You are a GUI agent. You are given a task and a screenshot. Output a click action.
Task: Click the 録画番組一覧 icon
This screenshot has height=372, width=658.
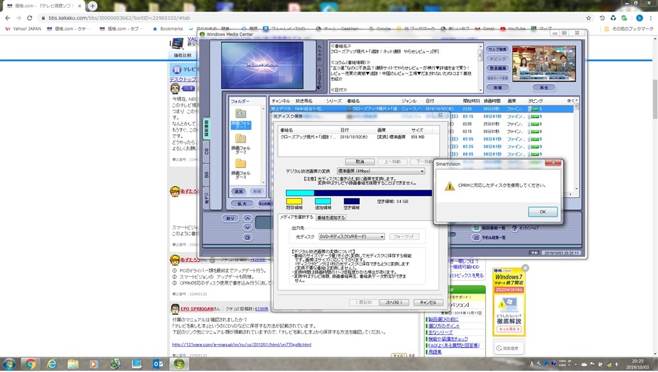(x=476, y=228)
